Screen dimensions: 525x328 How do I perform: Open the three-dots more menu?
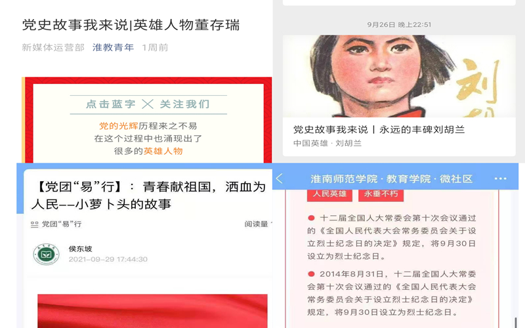(500, 178)
